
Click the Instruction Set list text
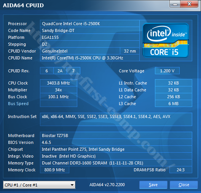(106, 116)
